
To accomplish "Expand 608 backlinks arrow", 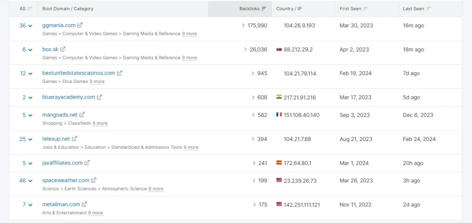I will [x=253, y=97].
